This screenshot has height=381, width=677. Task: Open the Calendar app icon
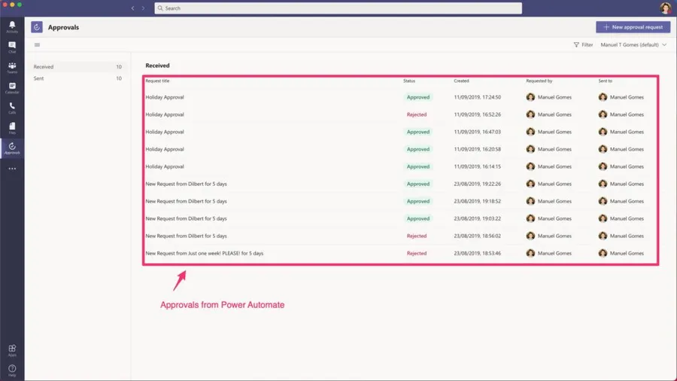12,87
